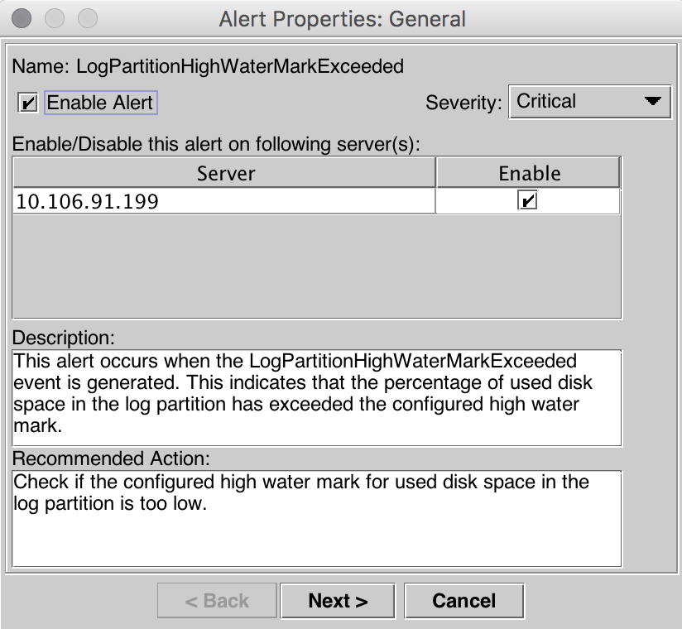Image resolution: width=682 pixels, height=629 pixels.
Task: Toggle the Enable Alert checkbox
Action: pyautogui.click(x=28, y=103)
